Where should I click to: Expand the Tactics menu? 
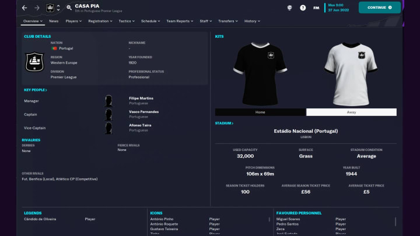point(127,21)
